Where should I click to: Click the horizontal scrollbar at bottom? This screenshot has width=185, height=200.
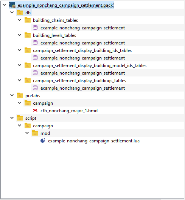click(x=81, y=200)
